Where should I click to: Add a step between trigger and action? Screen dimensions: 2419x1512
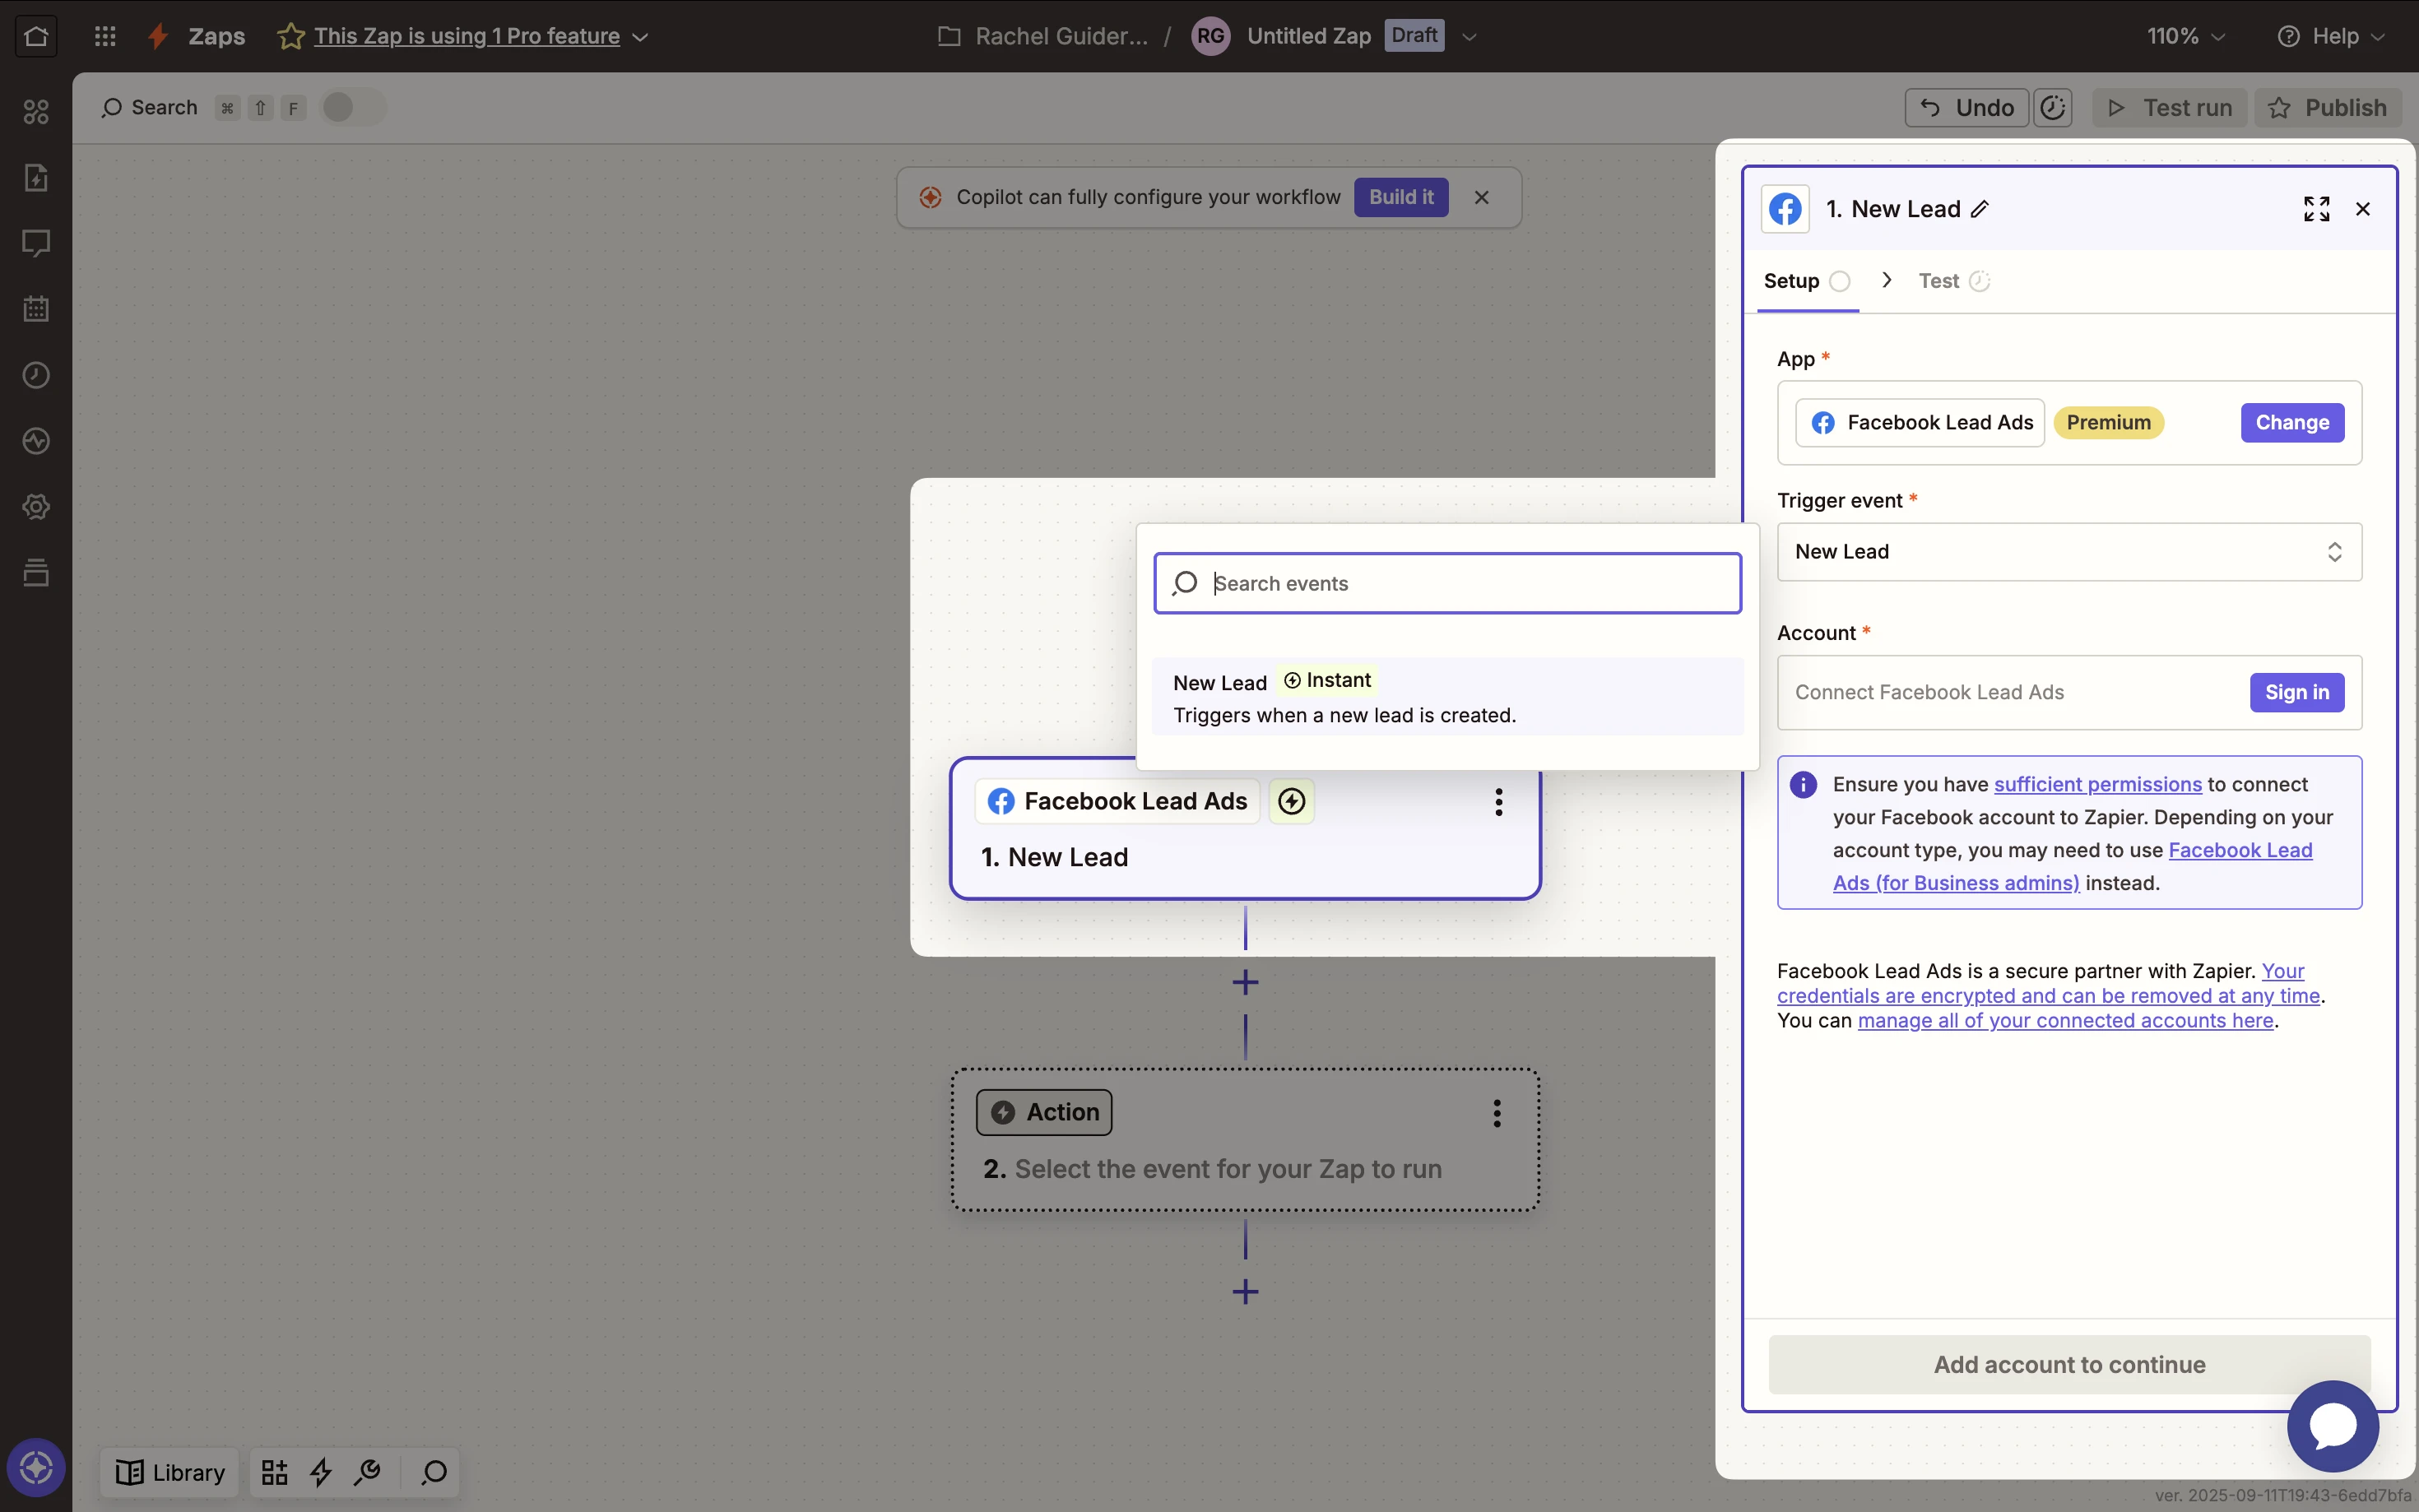tap(1245, 983)
